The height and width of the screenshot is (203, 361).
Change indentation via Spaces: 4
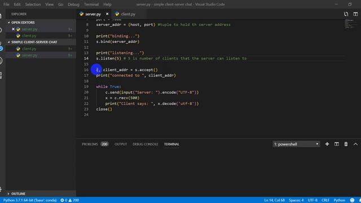point(296,200)
